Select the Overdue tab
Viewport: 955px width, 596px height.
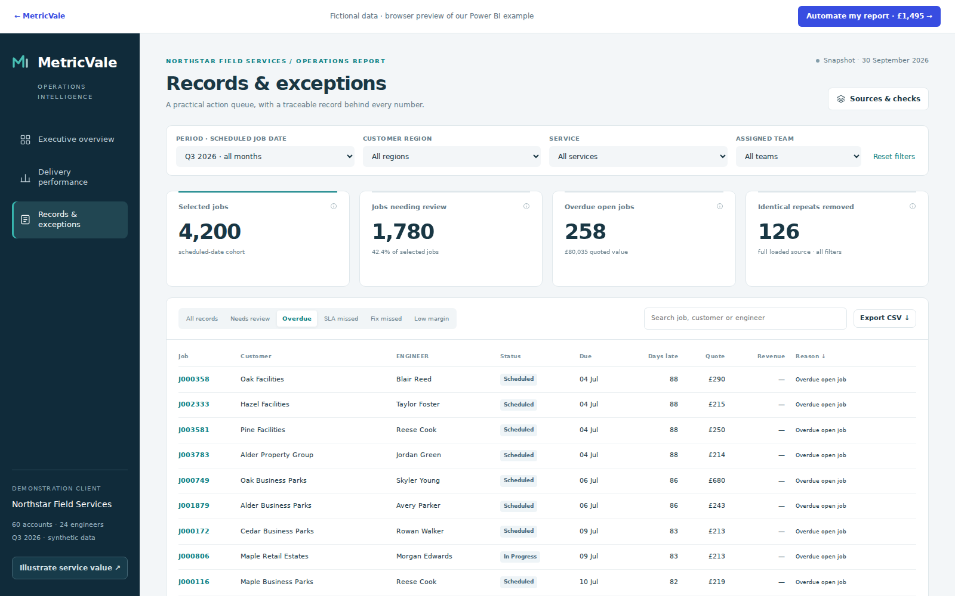tap(297, 319)
